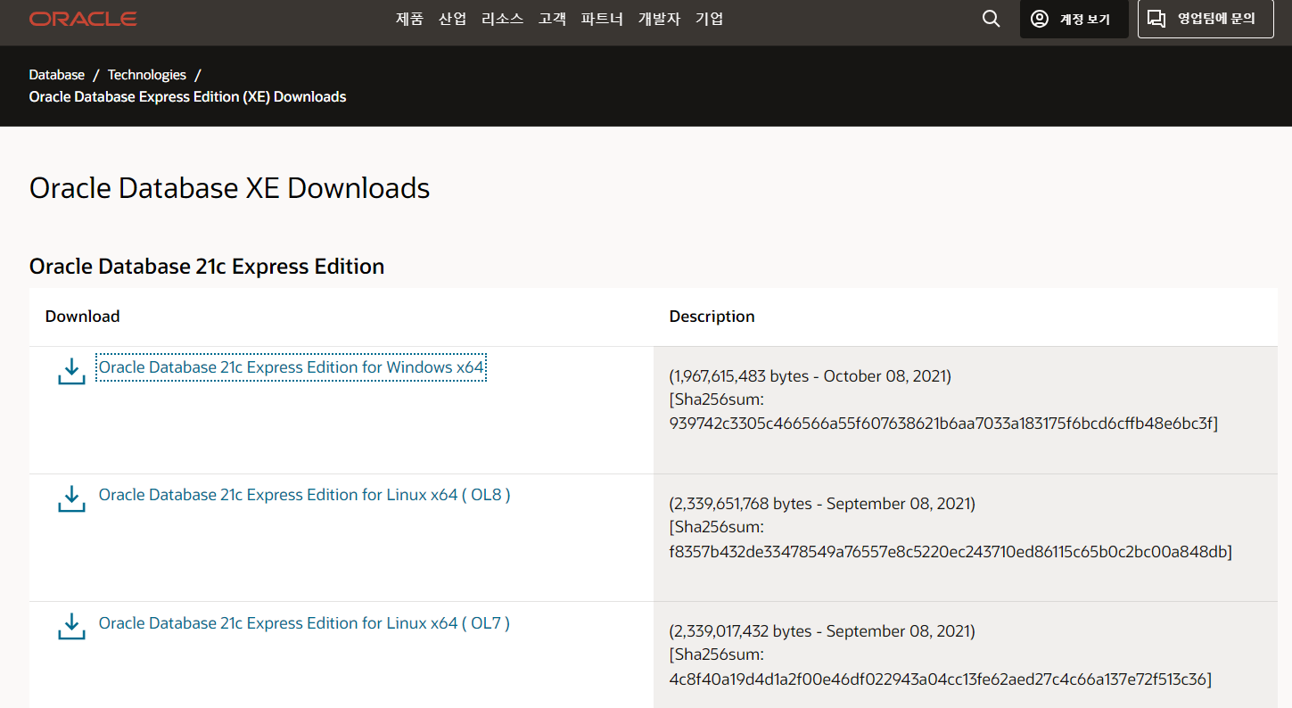Open the 파트너 menu
Image resolution: width=1292 pixels, height=708 pixels.
click(602, 19)
